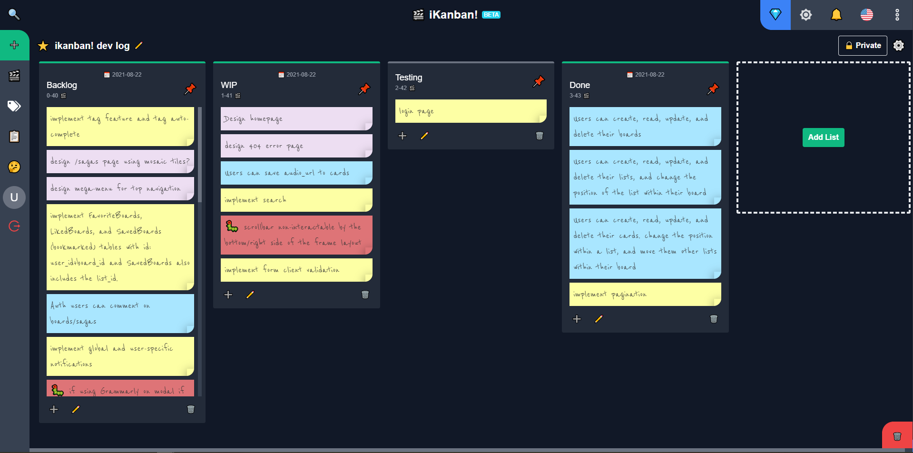Add a card to Done list
The image size is (913, 453).
(577, 319)
